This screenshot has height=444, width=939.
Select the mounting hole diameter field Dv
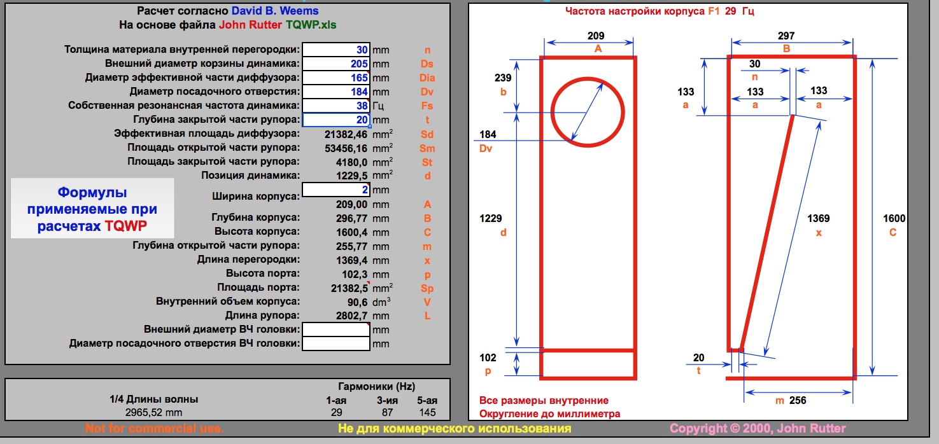(x=335, y=92)
